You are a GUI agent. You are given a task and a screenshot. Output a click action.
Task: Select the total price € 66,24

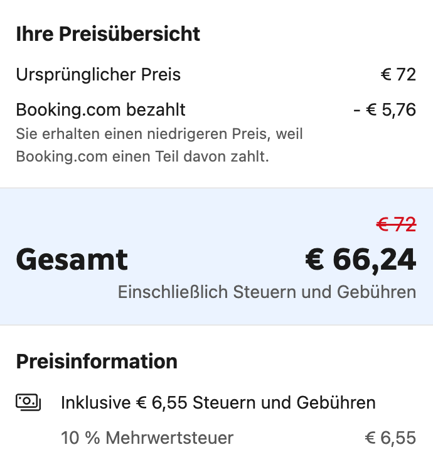361,260
